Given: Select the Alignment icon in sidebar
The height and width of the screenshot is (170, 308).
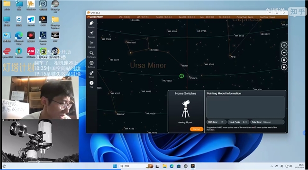Looking at the screenshot, I should 91,44.
